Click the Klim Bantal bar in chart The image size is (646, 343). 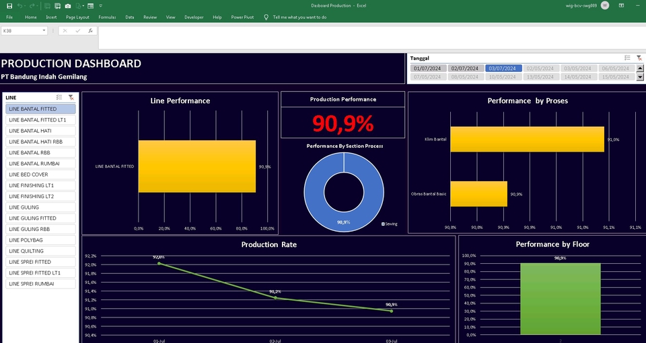tap(528, 139)
